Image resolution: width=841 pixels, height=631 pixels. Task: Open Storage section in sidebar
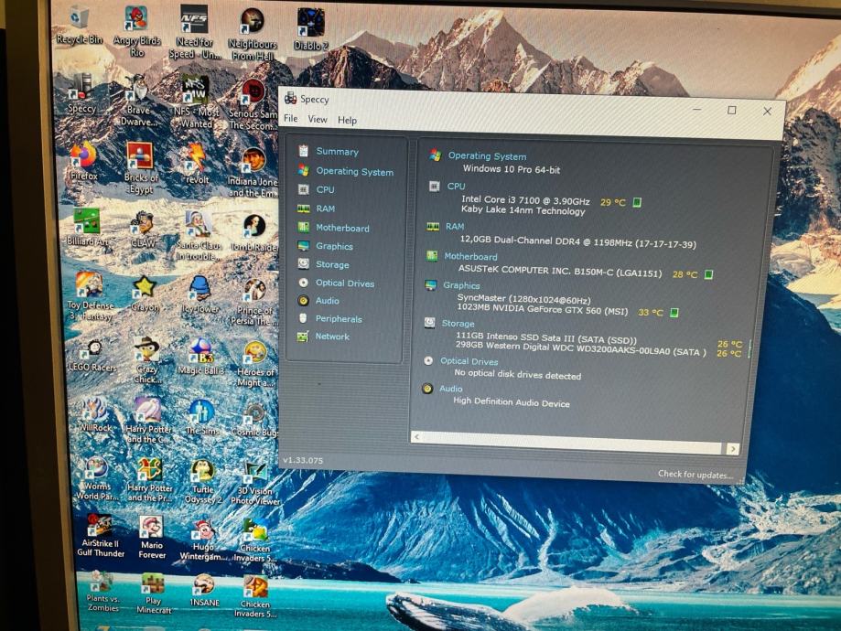pos(323,264)
